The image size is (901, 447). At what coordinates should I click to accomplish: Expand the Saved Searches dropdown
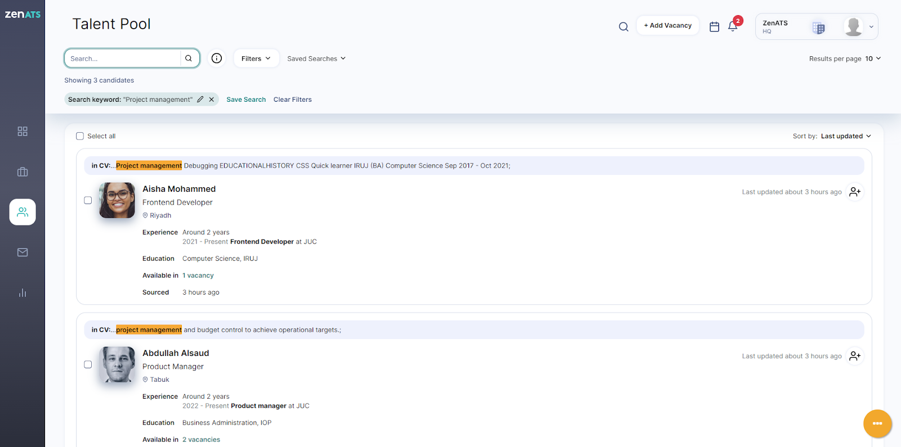pos(316,58)
